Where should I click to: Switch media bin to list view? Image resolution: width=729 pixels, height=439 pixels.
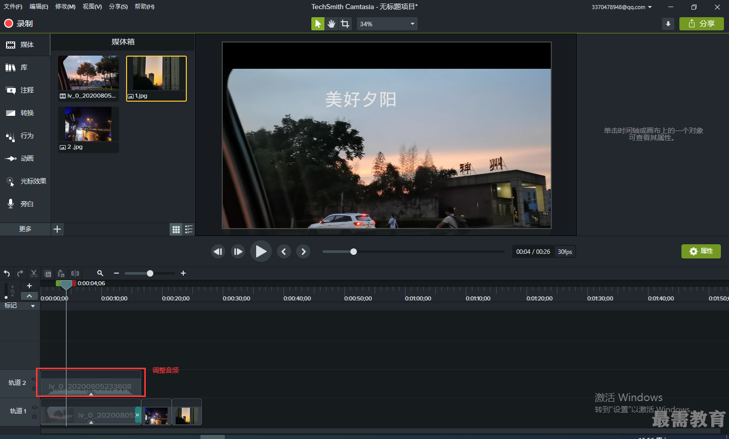point(189,229)
